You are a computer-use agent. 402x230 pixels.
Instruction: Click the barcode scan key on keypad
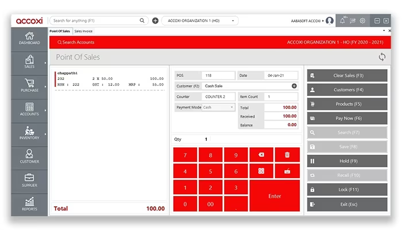point(261,171)
